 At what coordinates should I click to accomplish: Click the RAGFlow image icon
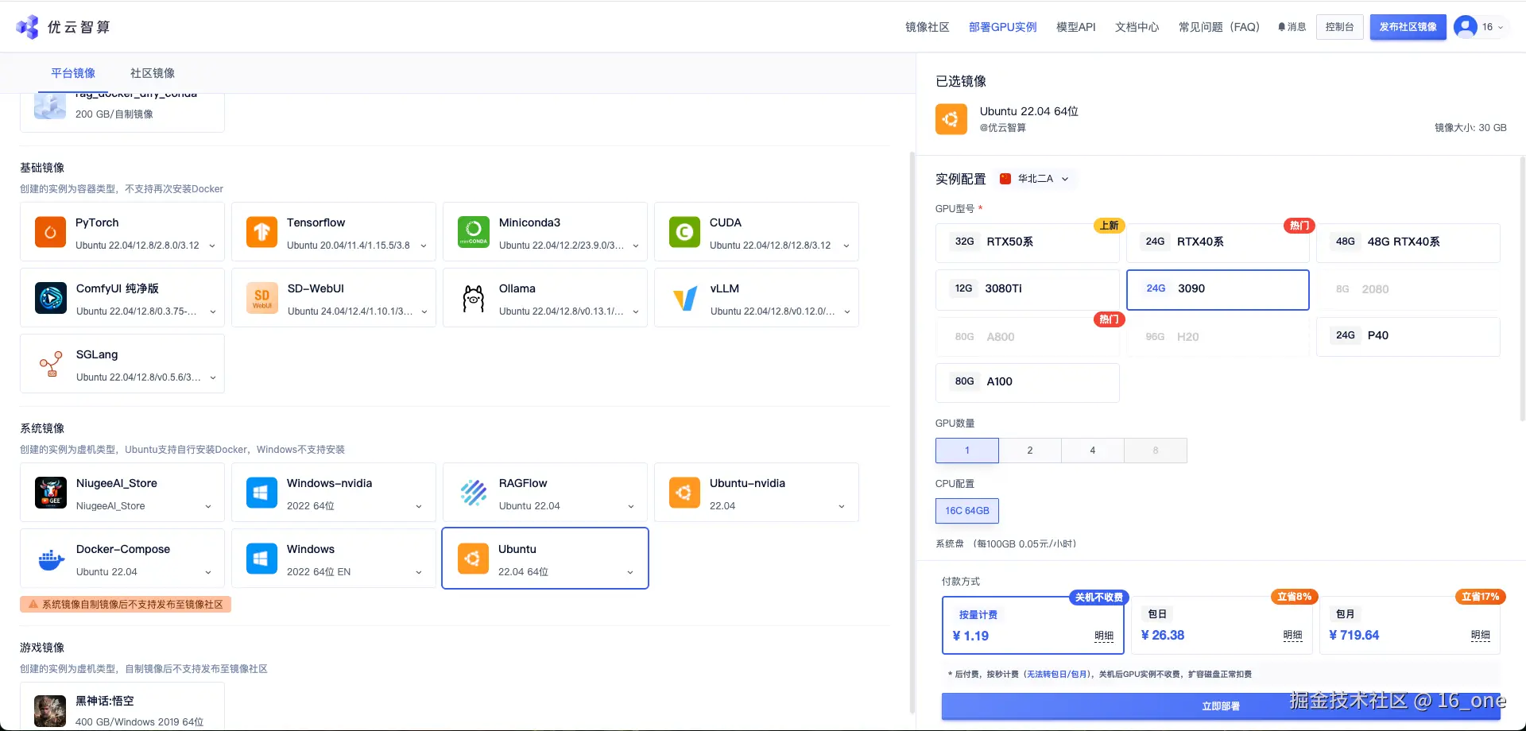coord(474,493)
